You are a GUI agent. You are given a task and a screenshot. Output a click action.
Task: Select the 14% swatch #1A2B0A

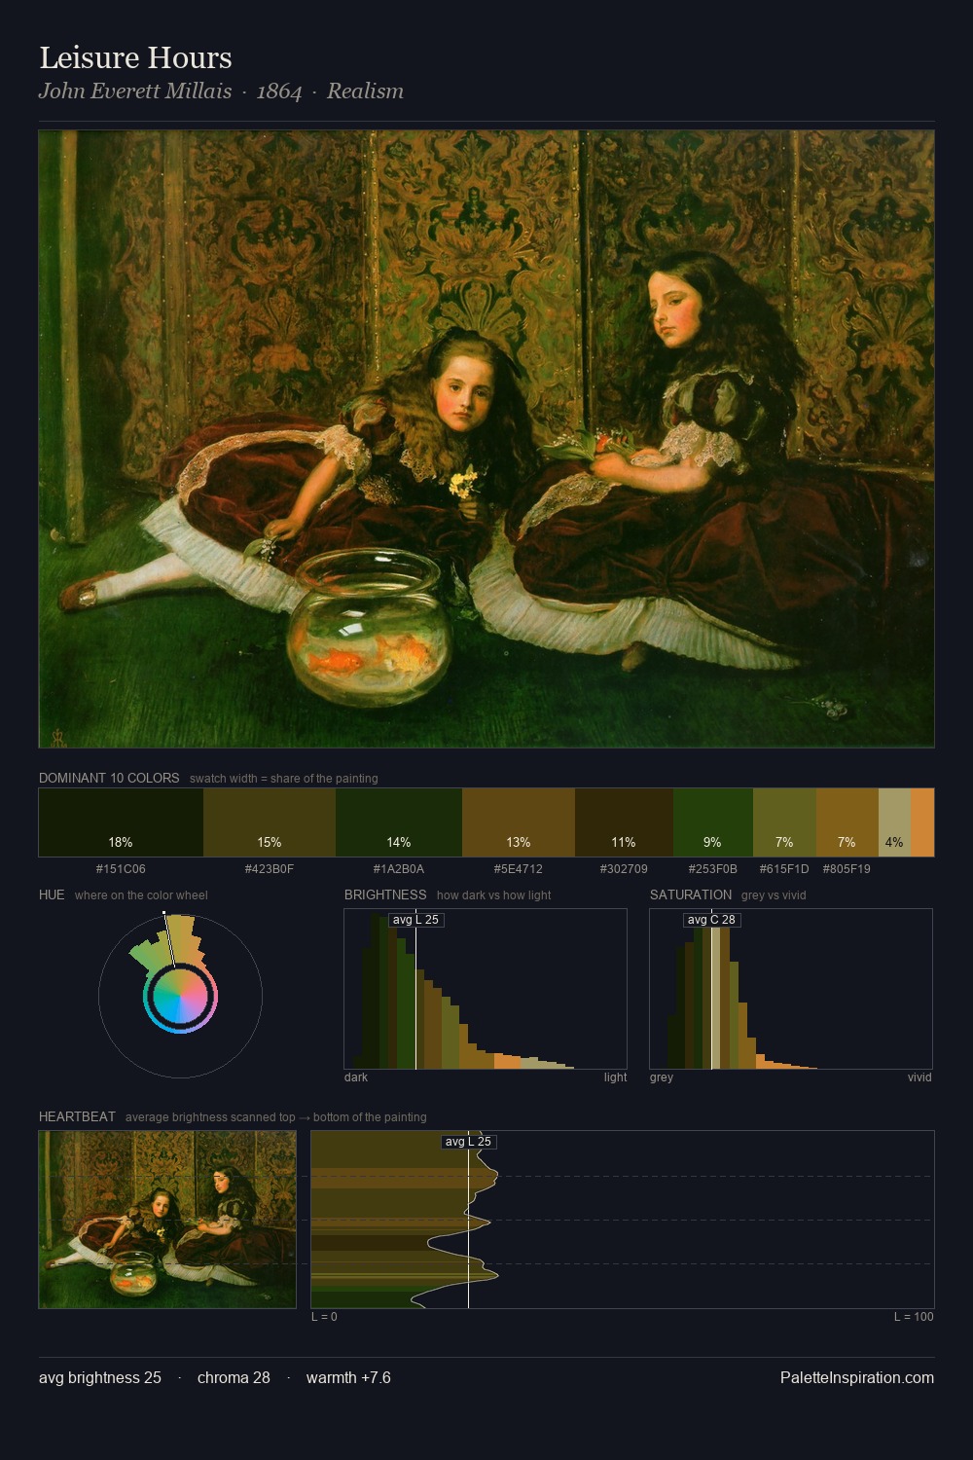pos(399,822)
